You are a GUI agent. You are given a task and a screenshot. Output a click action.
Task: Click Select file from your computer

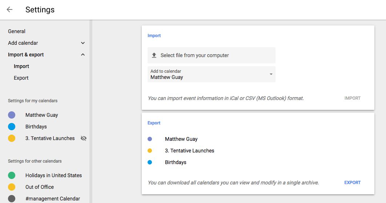click(194, 55)
